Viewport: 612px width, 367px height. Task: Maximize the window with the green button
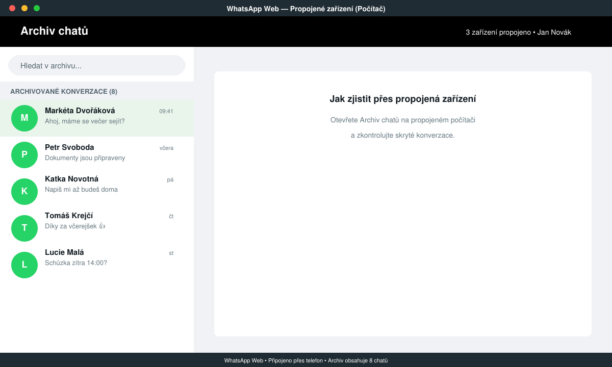tap(37, 8)
